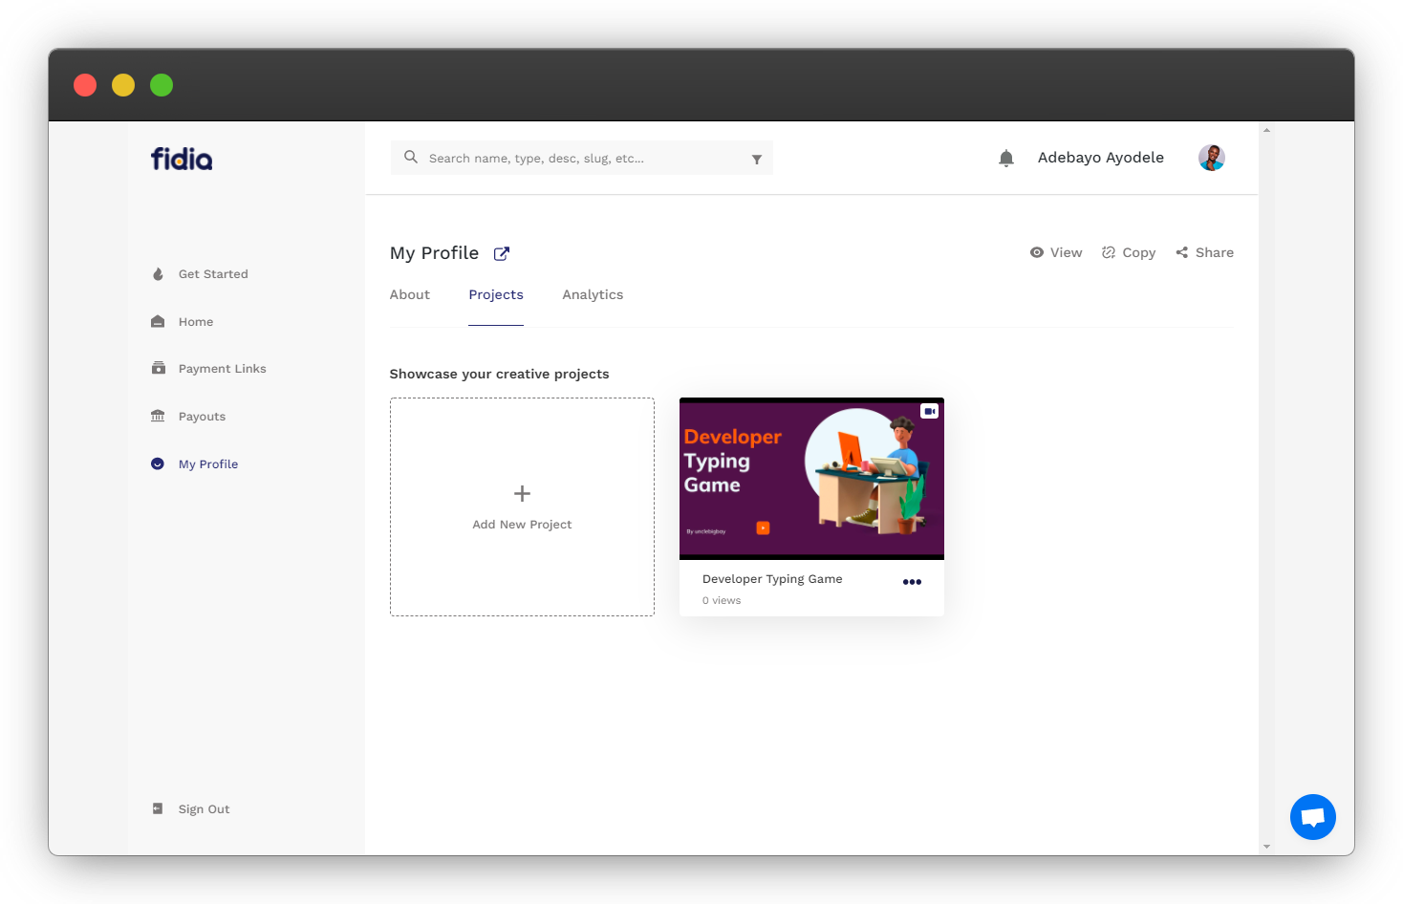Open Get Started in sidebar
Viewport: 1403px width, 904px height.
213,274
